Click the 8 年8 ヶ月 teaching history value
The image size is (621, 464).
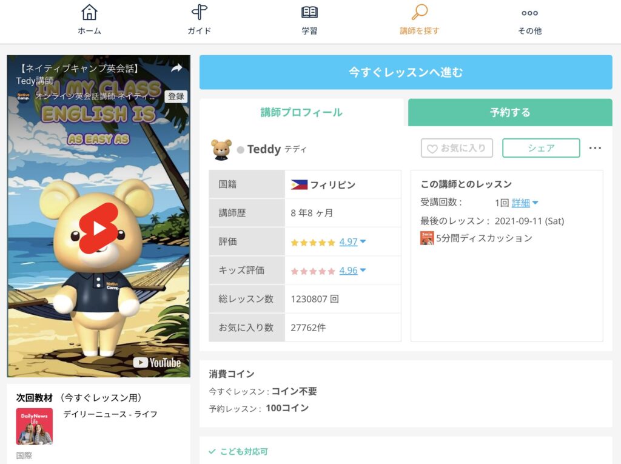point(312,213)
